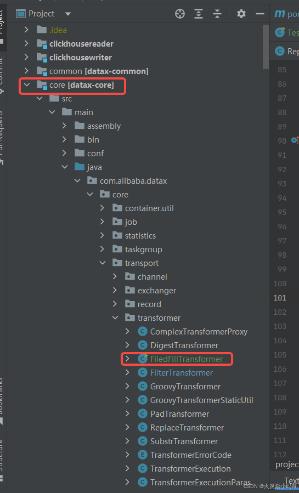This screenshot has height=493, width=299.
Task: Hide the Project tool window
Action: [259, 14]
